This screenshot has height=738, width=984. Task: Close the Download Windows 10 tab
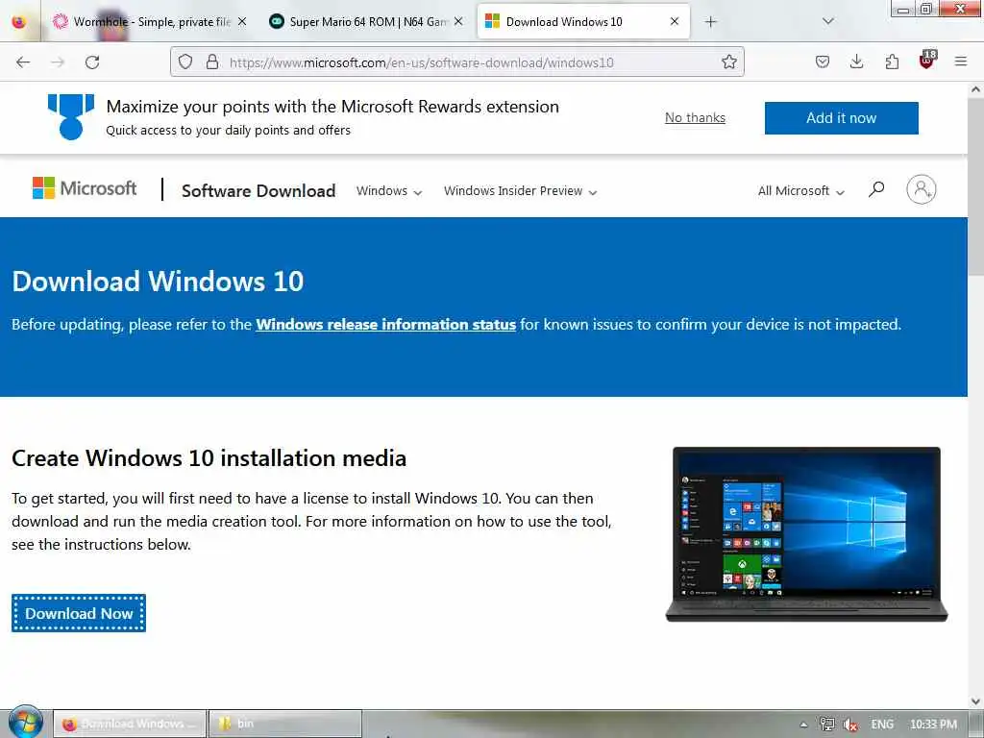[674, 21]
